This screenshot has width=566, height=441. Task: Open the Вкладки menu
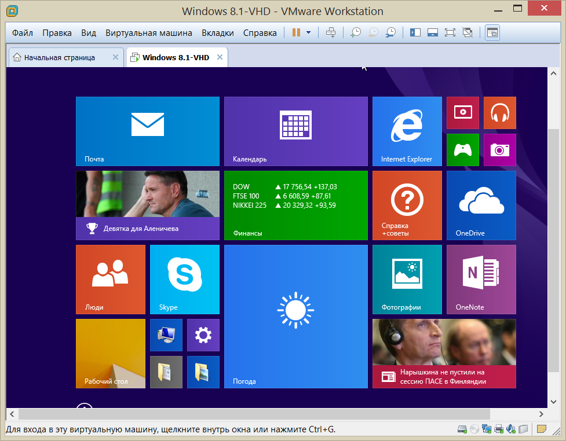[218, 33]
